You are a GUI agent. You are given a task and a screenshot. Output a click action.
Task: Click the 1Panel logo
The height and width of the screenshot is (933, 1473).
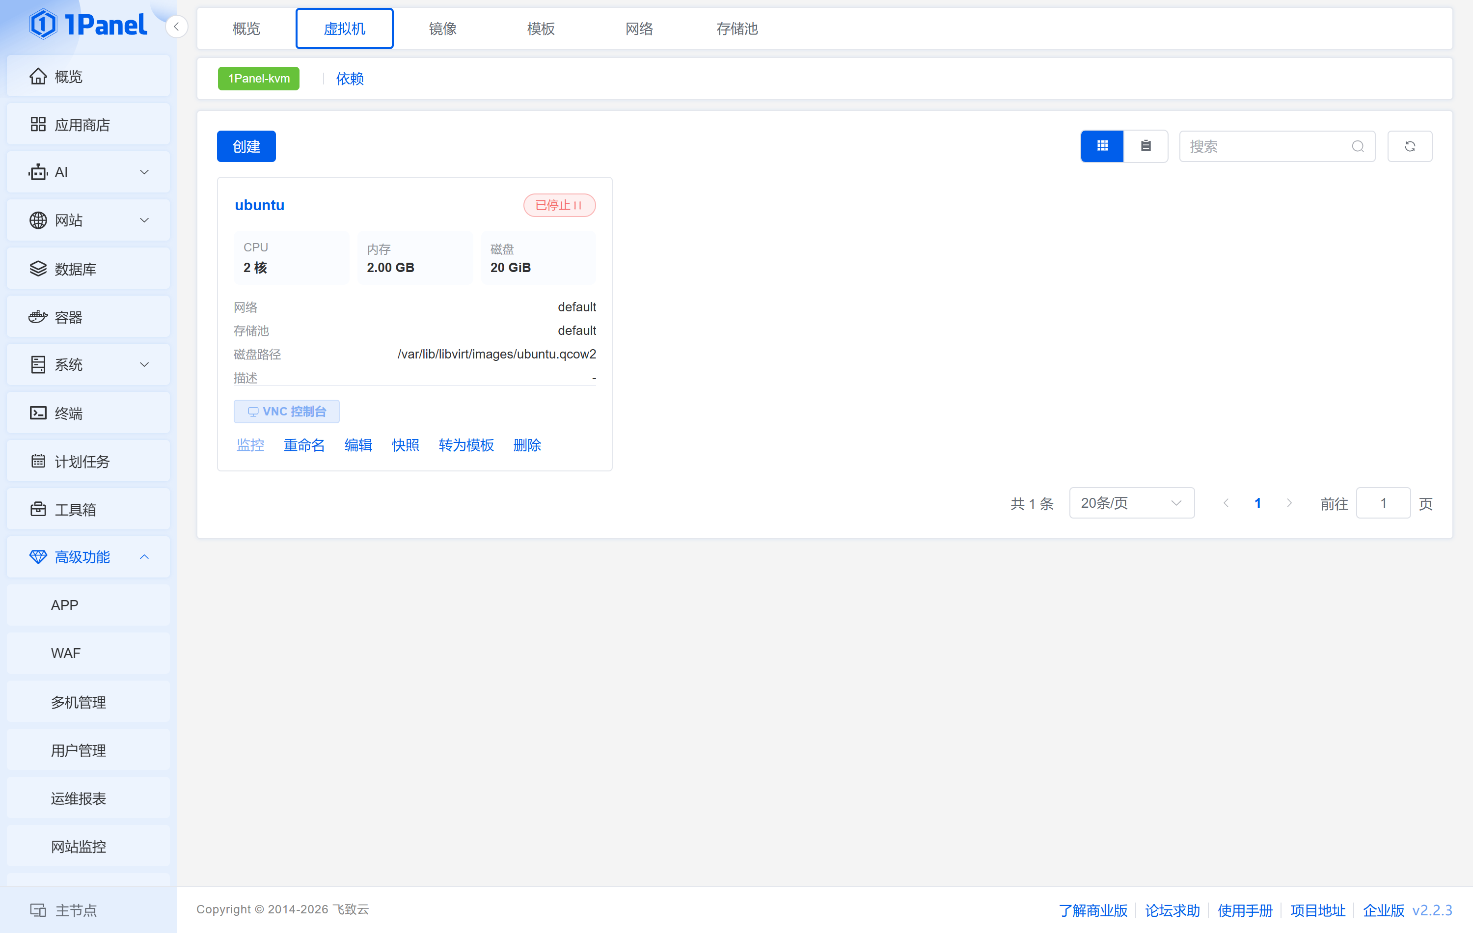[x=88, y=25]
